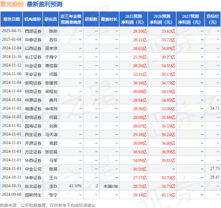Click the 33.62亿 forecast value
221x208 pixels.
(x=168, y=31)
